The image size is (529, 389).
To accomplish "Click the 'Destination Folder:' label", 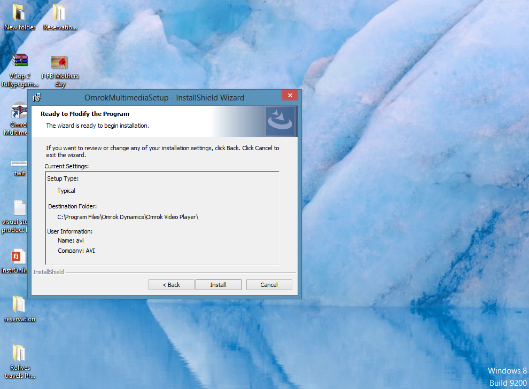I will point(72,206).
